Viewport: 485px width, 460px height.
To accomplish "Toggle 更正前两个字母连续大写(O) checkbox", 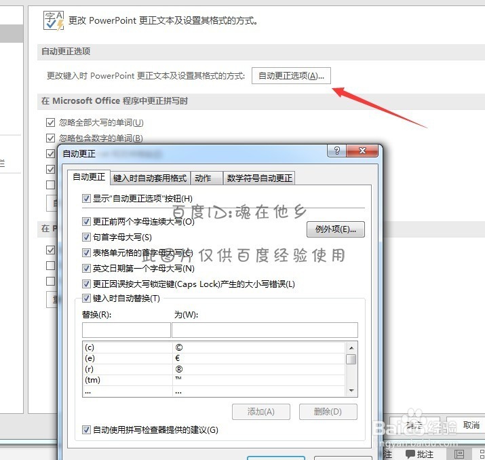I will pos(86,221).
